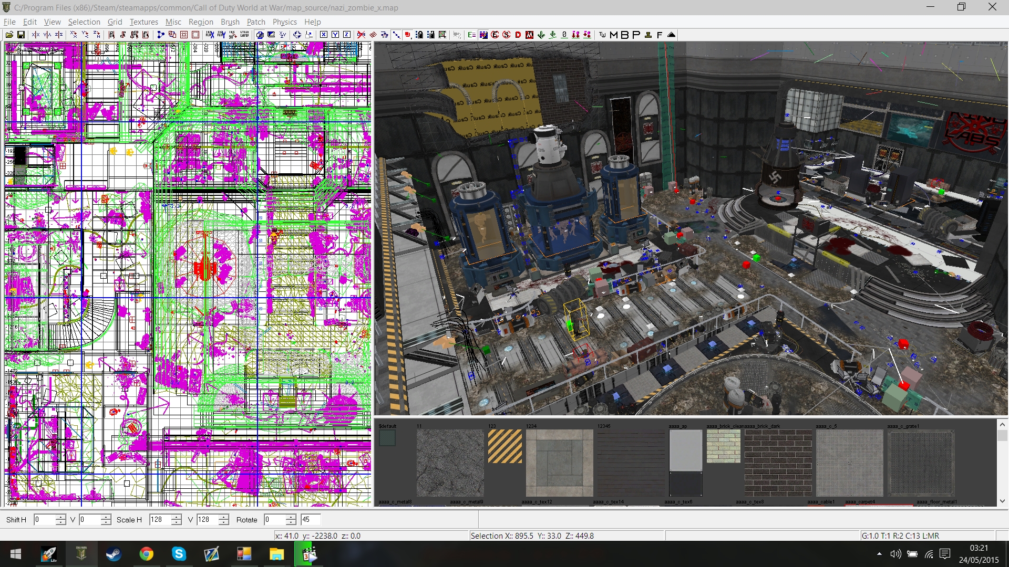The height and width of the screenshot is (567, 1009).
Task: Flip selection along Y axis
Action: tap(47, 35)
